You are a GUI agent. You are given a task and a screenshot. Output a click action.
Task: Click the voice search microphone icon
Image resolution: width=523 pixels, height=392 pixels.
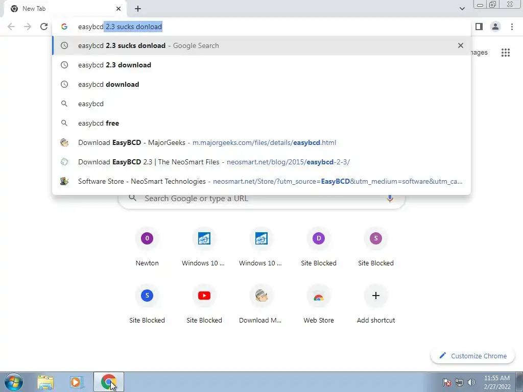pyautogui.click(x=390, y=199)
